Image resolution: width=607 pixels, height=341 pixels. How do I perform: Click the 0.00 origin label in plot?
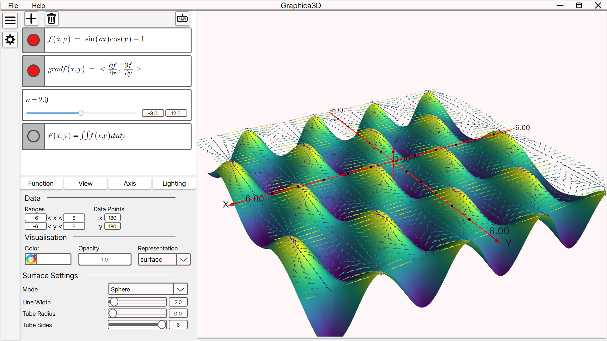[402, 159]
